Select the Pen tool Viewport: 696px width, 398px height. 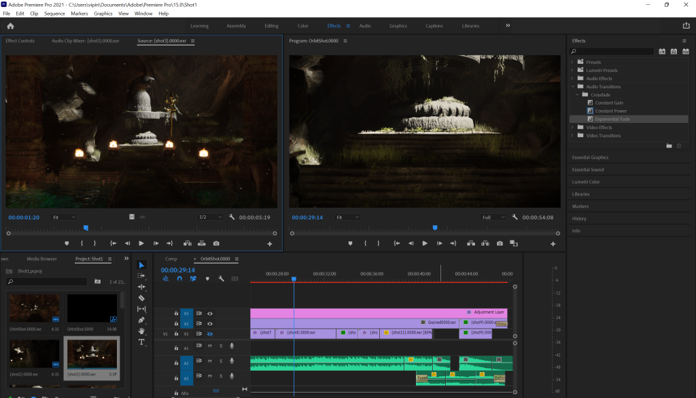pos(141,320)
